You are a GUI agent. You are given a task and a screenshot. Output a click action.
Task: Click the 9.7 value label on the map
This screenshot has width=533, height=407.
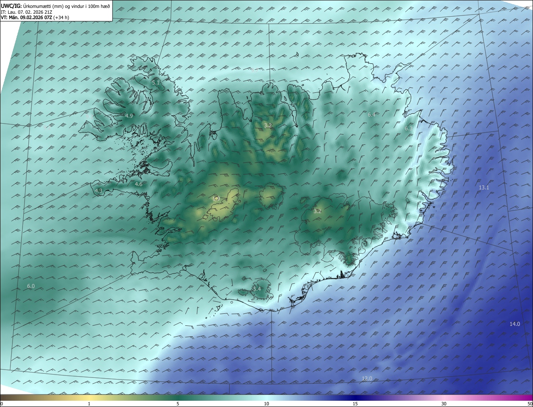[x=254, y=70]
